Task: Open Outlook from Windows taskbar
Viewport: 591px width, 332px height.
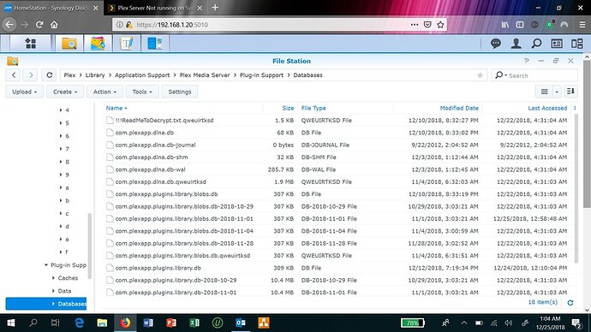Action: click(241, 323)
